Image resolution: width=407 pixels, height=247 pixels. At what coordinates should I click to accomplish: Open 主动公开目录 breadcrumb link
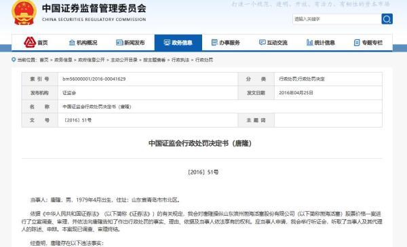click(x=124, y=60)
